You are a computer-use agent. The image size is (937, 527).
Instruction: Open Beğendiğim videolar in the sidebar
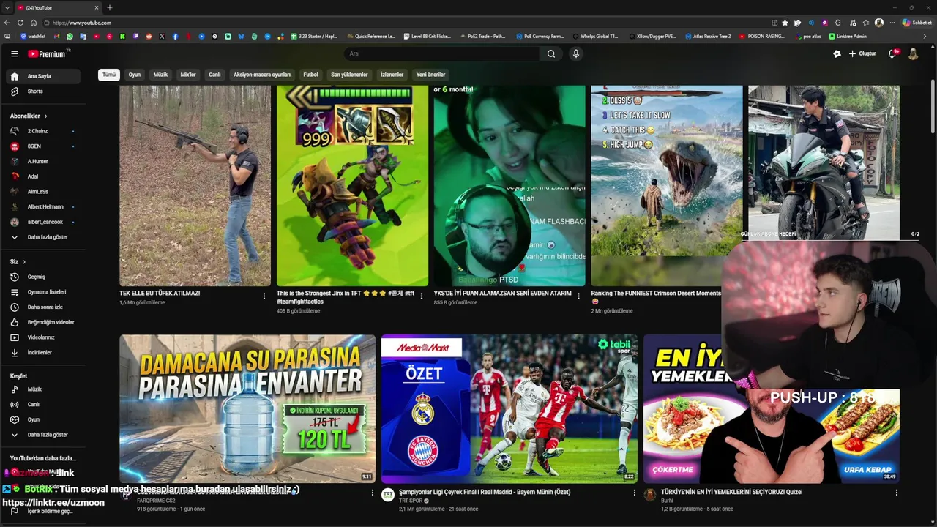coord(44,322)
